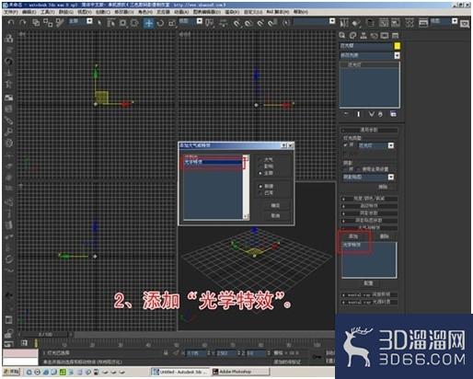Click the 添加 button in atmospheres rollout
Image resolution: width=473 pixels, height=379 pixels.
tap(353, 236)
